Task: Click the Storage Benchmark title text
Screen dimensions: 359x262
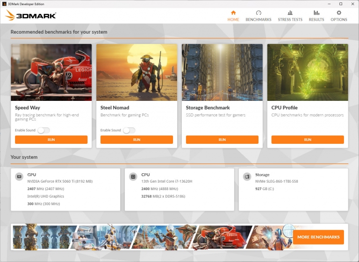Action: [x=208, y=107]
